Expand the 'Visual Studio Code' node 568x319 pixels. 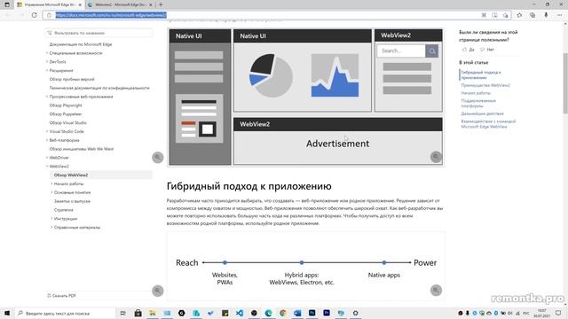[x=47, y=131]
